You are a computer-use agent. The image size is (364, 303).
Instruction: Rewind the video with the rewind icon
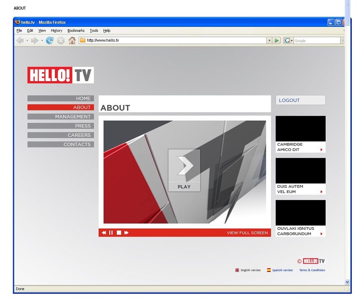click(104, 232)
